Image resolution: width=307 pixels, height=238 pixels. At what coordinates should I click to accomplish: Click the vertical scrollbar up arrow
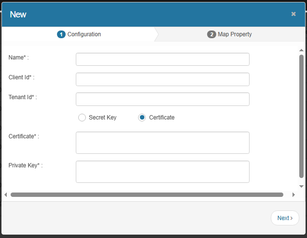tap(301, 50)
